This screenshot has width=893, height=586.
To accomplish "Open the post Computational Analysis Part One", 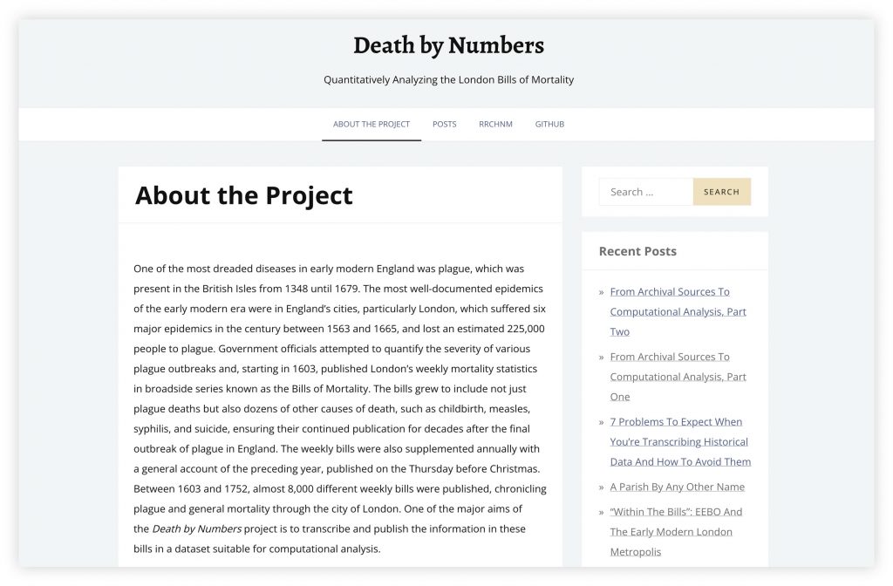I will pos(678,376).
